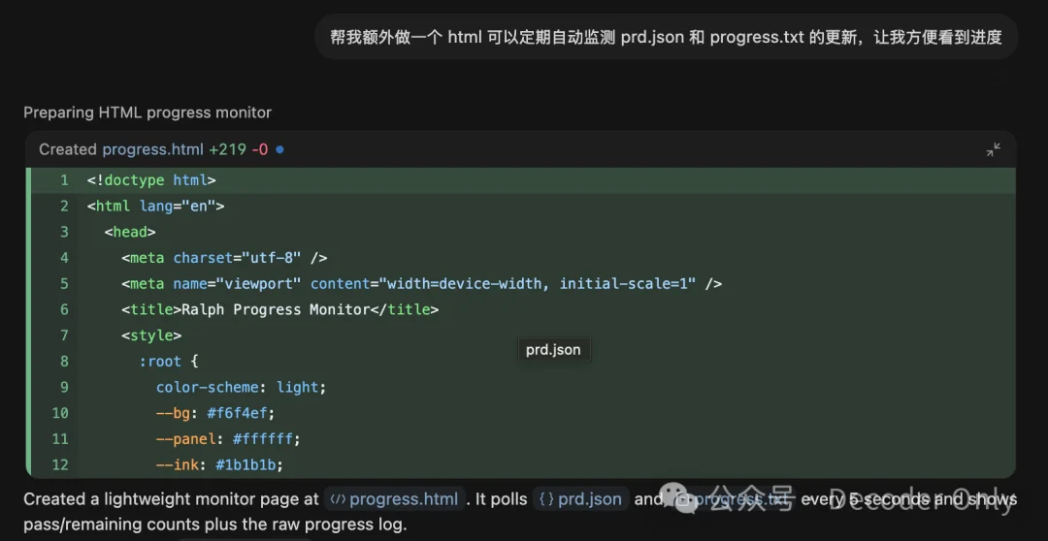This screenshot has height=541, width=1048.
Task: Click 'pass/remaining counts plus the raw progress log' text
Action: point(214,525)
